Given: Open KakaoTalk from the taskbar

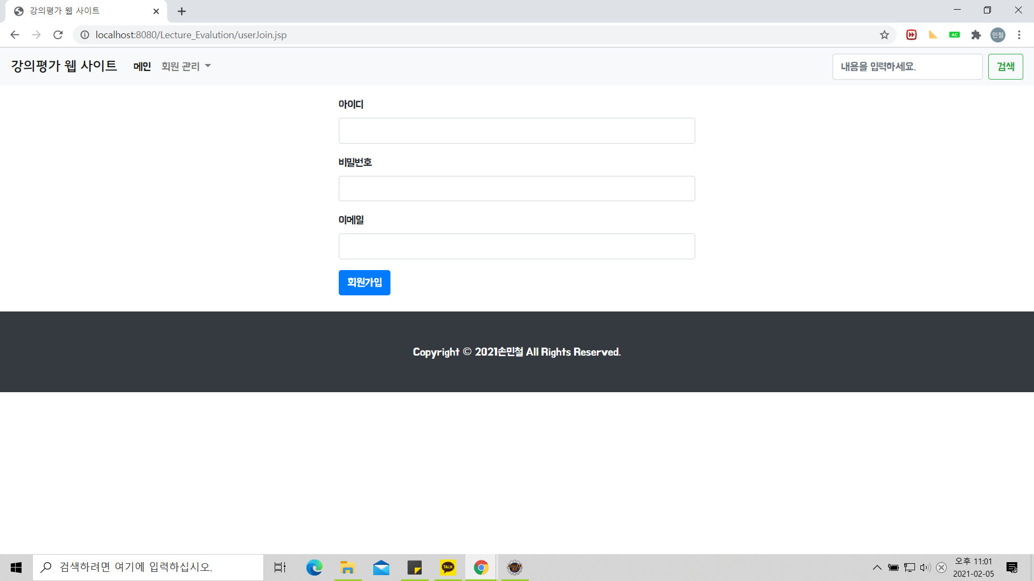Looking at the screenshot, I should pyautogui.click(x=448, y=568).
